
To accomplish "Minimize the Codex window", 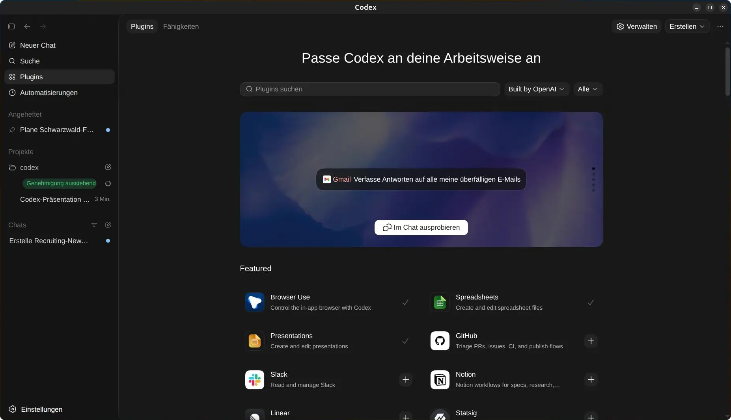I will [x=697, y=7].
